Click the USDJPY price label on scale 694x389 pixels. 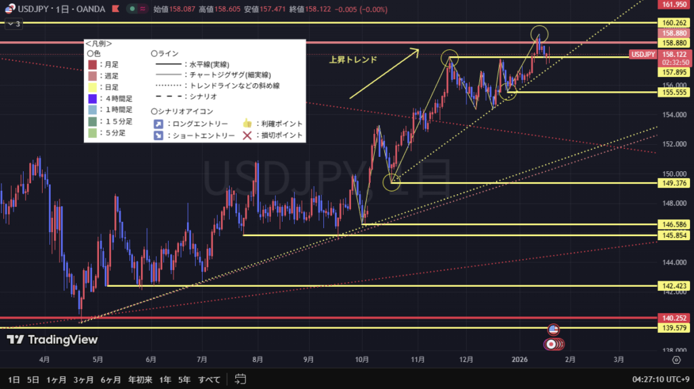point(642,54)
